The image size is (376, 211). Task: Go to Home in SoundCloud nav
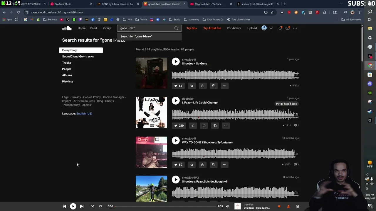pos(82,28)
